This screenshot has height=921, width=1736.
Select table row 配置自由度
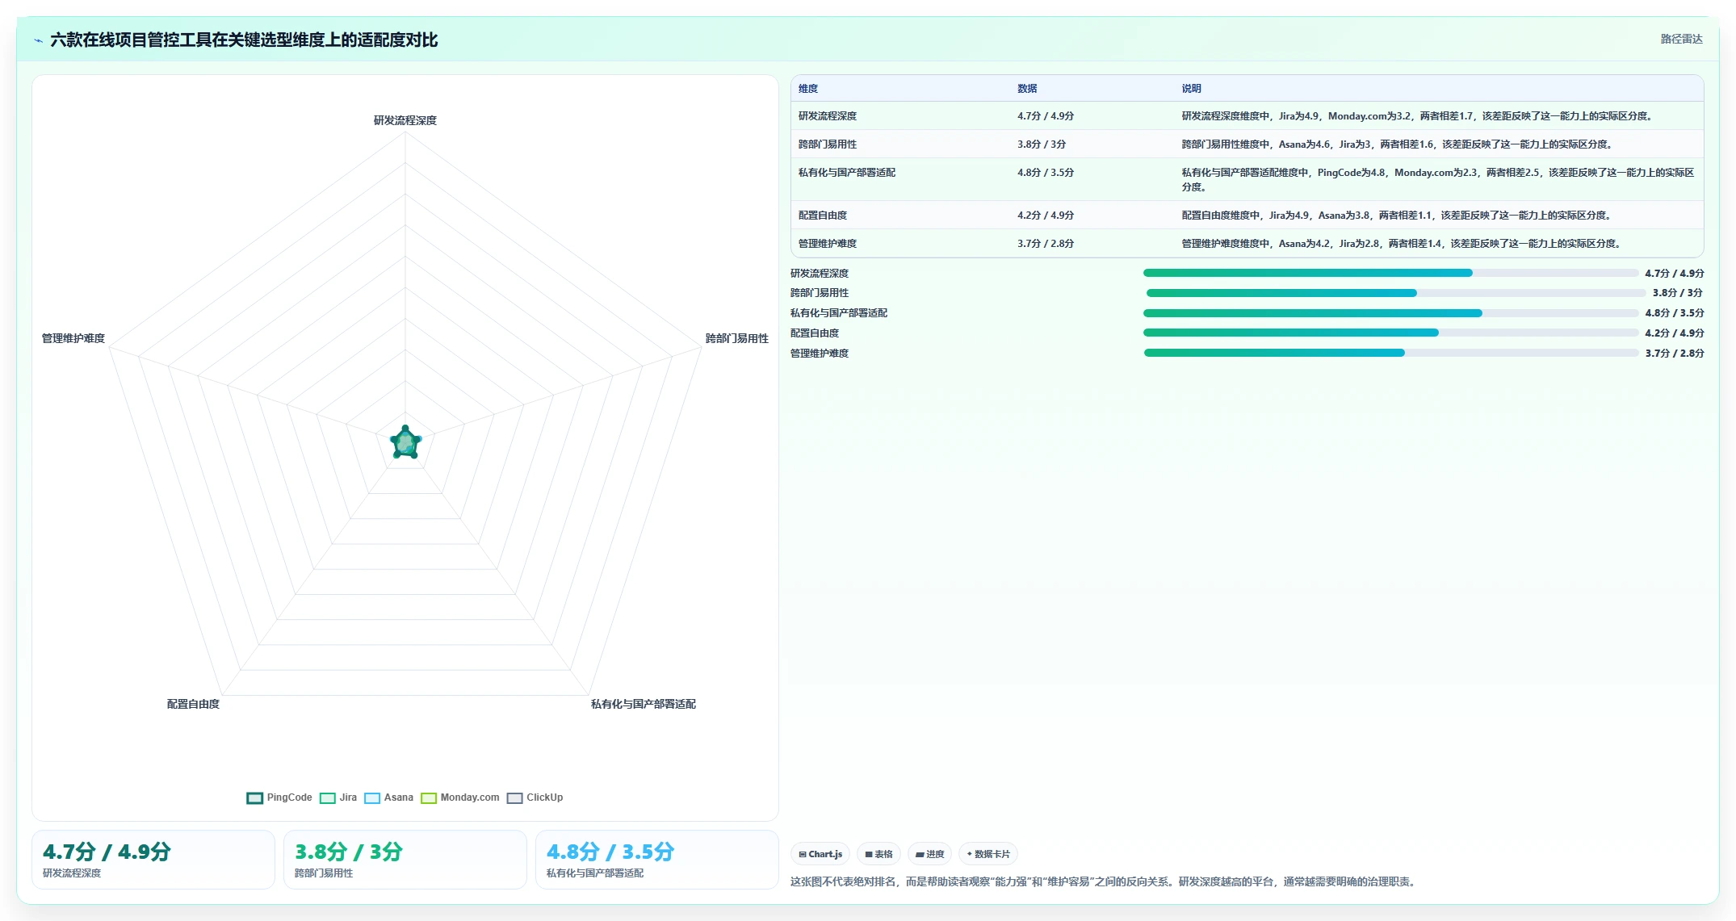[x=1247, y=215]
